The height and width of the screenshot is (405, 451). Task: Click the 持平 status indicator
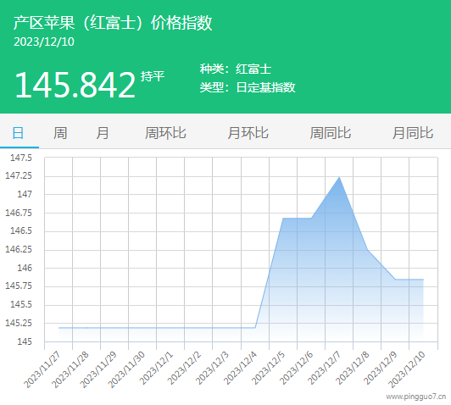(x=153, y=76)
